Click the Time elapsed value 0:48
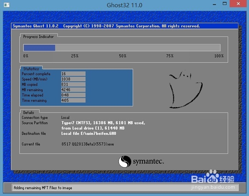This screenshot has height=196, width=249. coord(73,95)
